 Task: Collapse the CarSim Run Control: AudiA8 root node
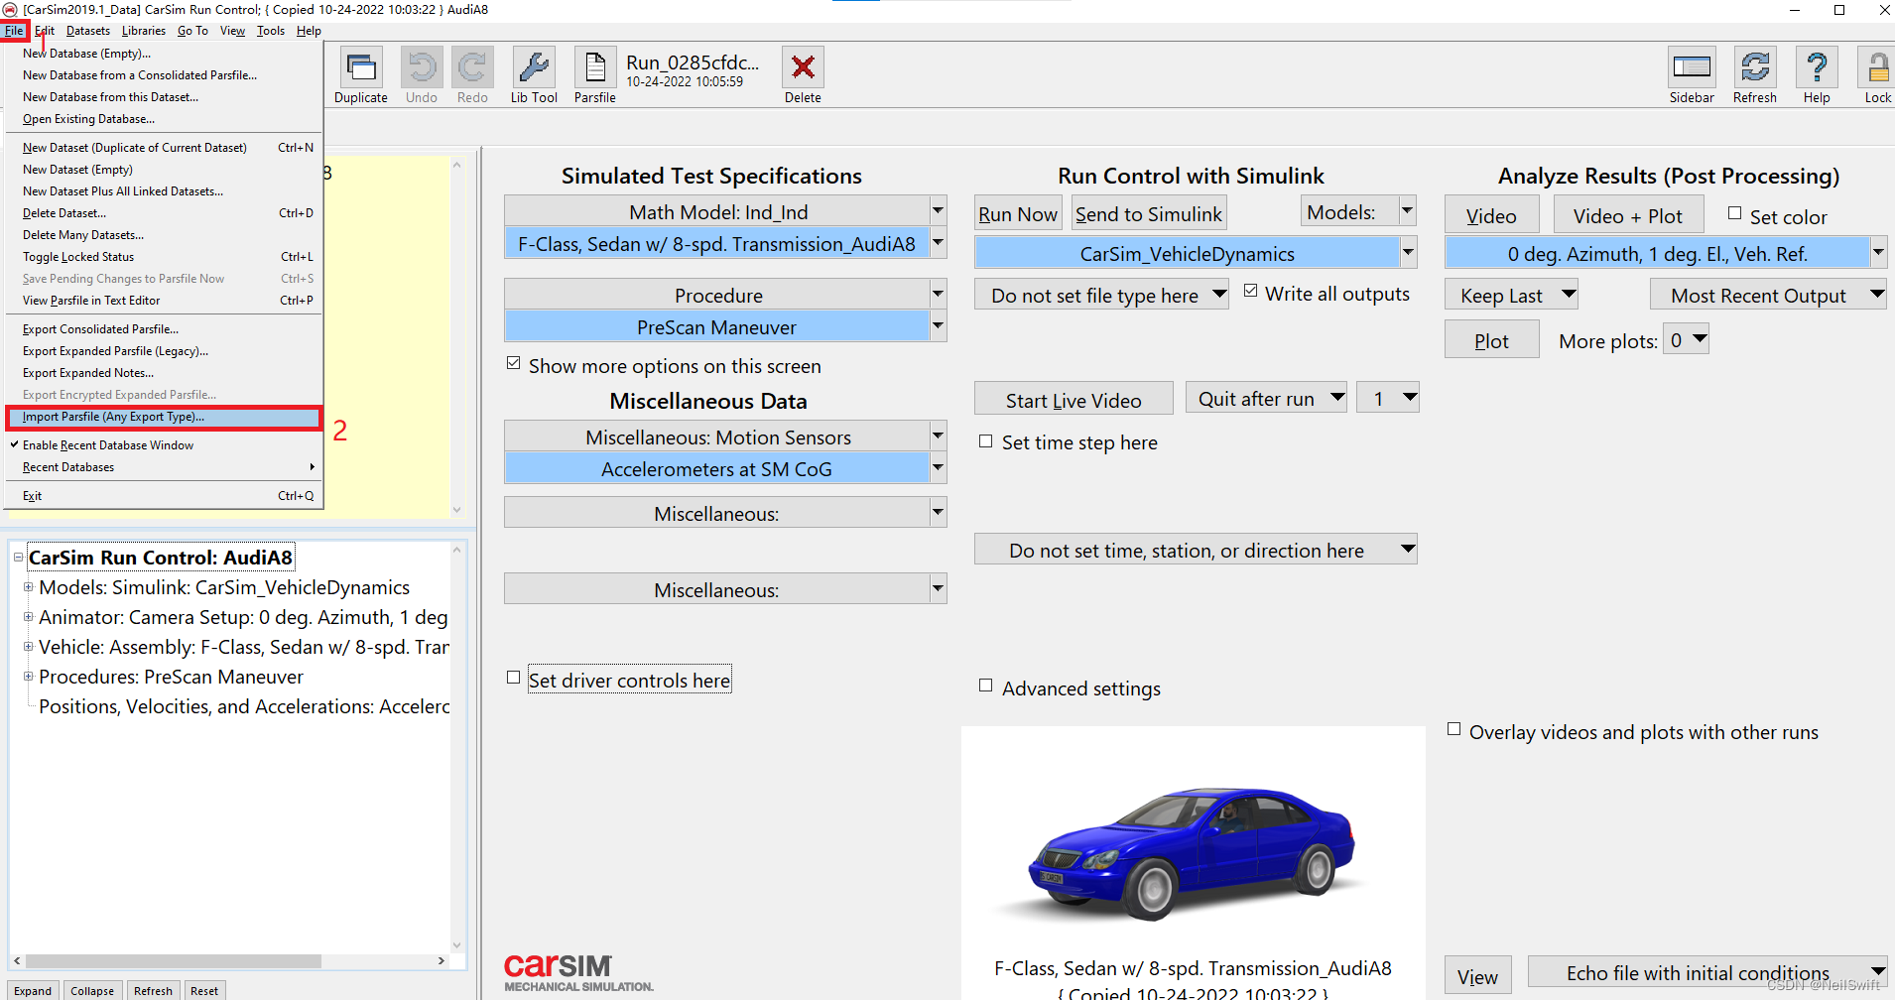(x=18, y=558)
